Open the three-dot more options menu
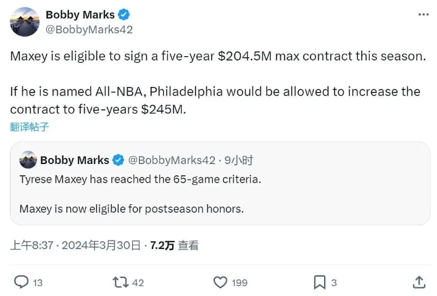Image resolution: width=437 pixels, height=296 pixels. (422, 15)
